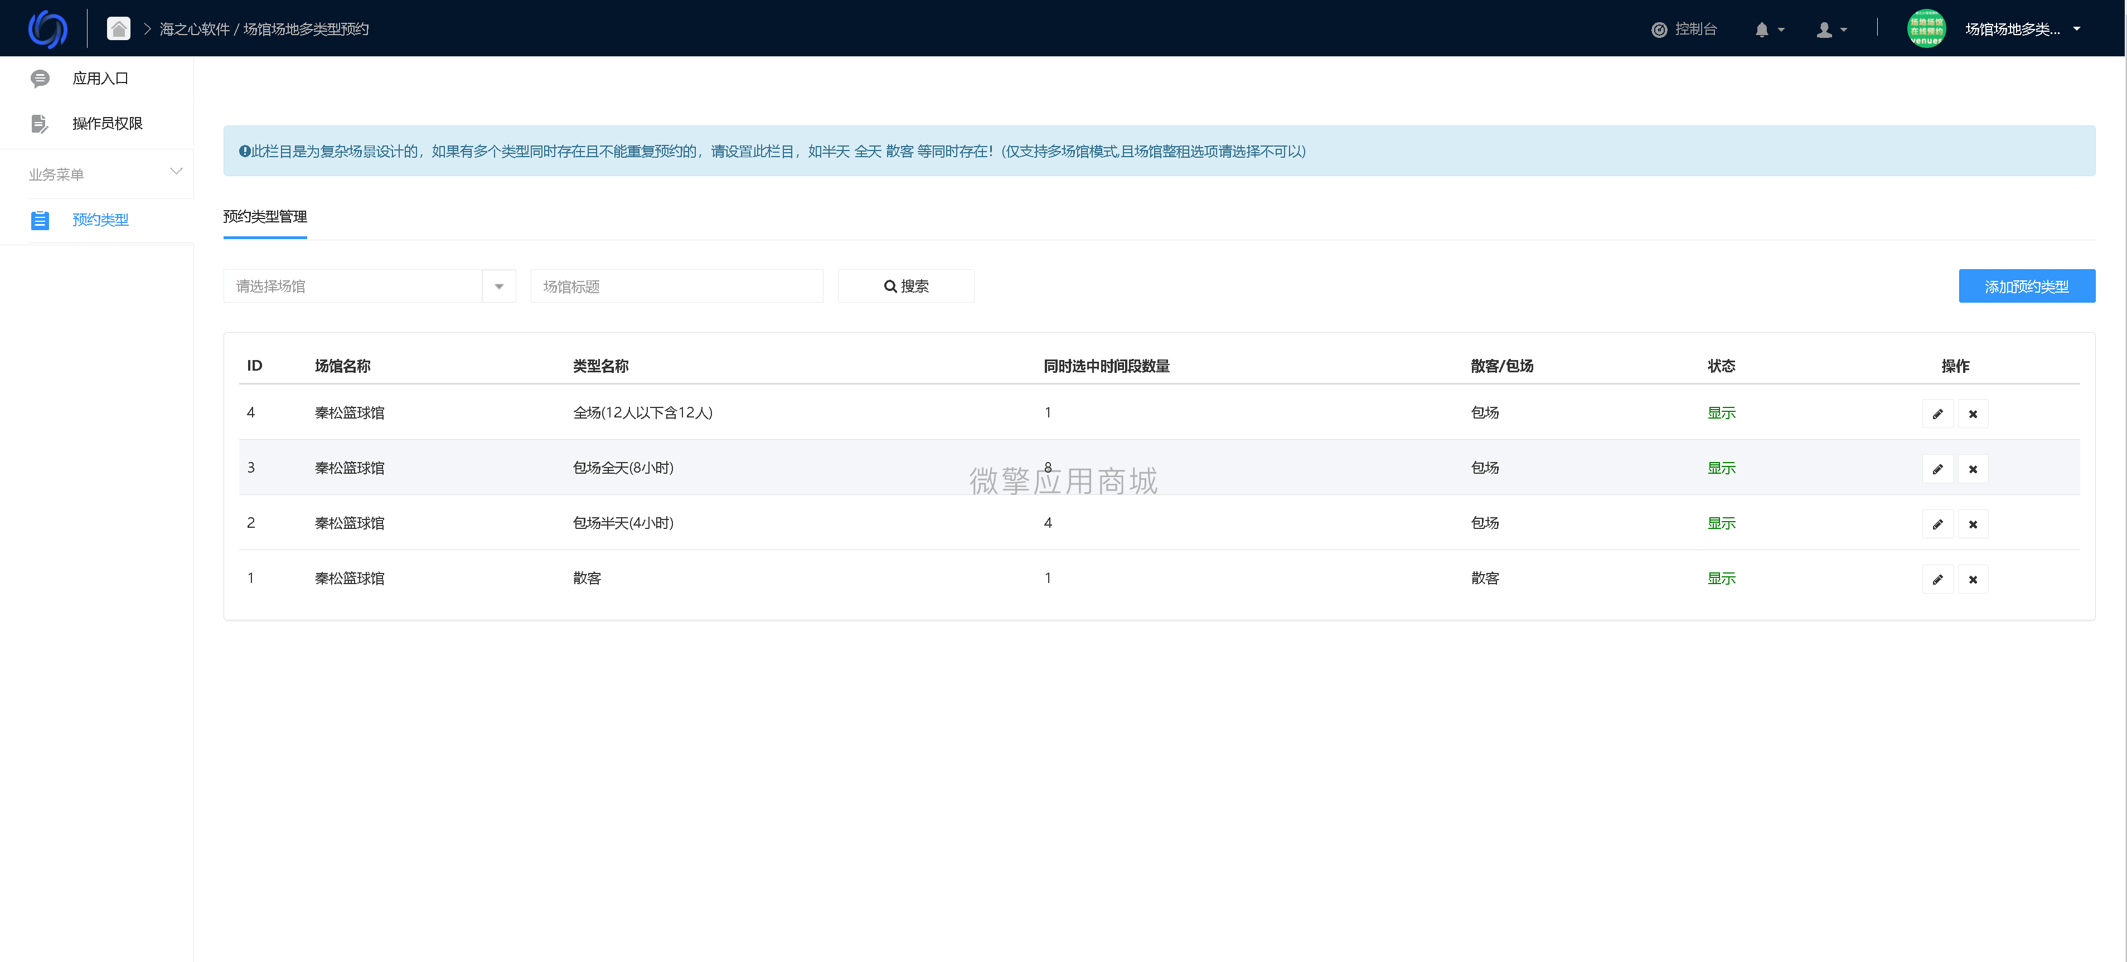Switch to 预约类型管理 tab
2127x962 pixels.
(265, 217)
